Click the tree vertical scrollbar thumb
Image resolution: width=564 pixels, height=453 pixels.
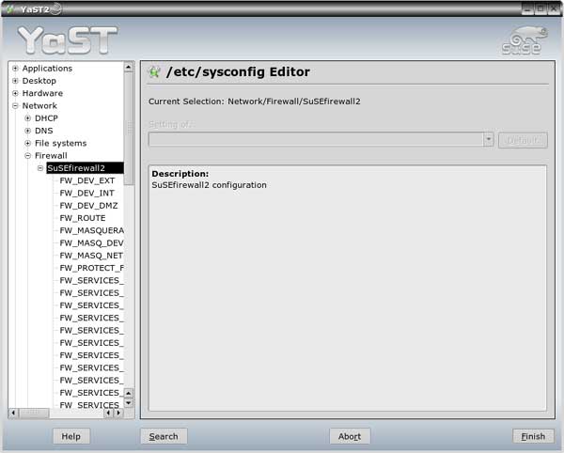[x=129, y=129]
